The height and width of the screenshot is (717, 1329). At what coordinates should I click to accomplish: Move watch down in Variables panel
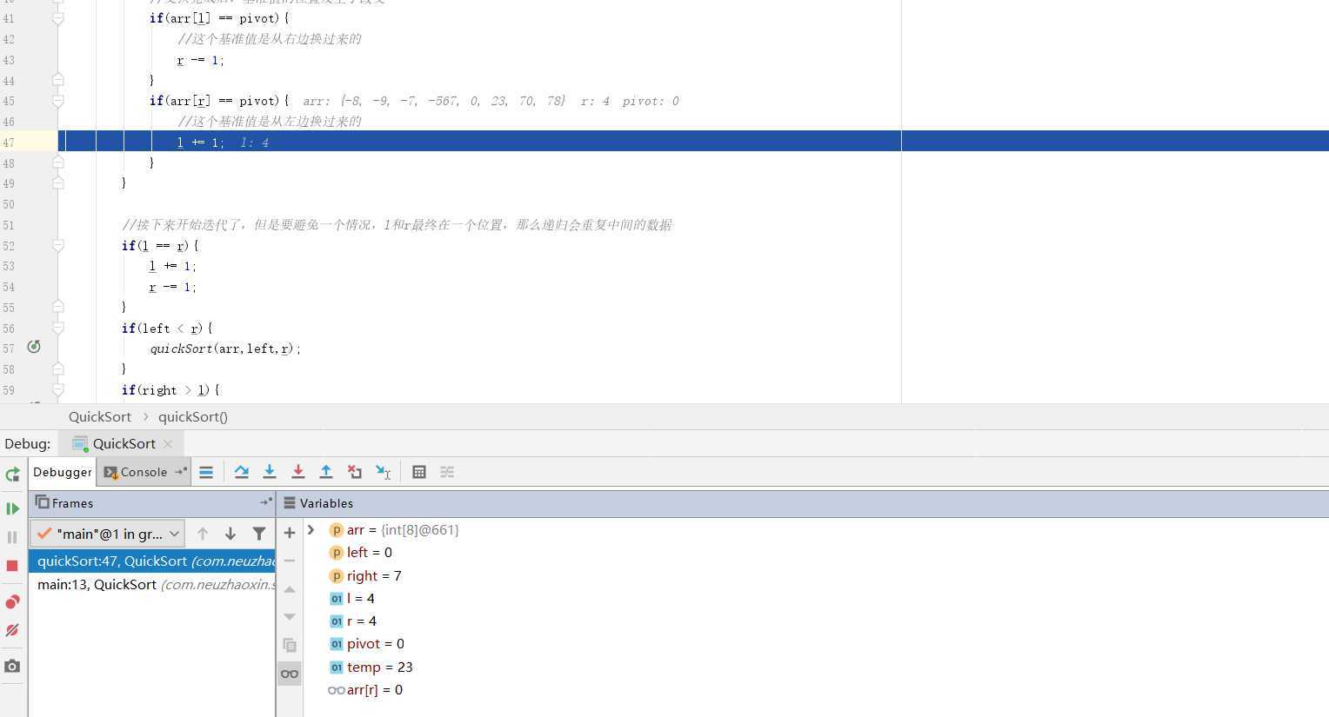click(x=290, y=617)
